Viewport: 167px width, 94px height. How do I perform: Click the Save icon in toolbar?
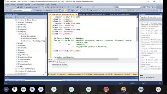pos(18,7)
